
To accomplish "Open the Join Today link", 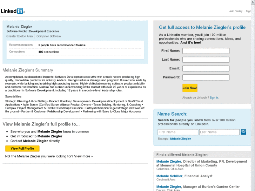I will [236, 11].
